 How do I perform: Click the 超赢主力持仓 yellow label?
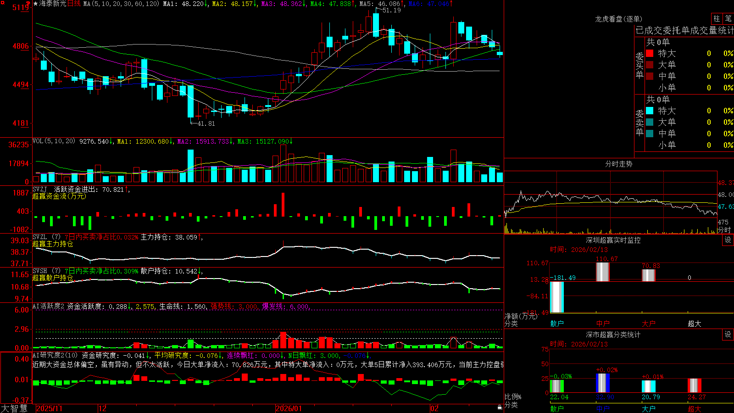click(x=53, y=244)
